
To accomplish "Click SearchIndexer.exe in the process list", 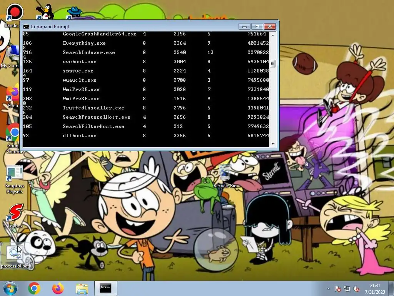I will click(89, 52).
